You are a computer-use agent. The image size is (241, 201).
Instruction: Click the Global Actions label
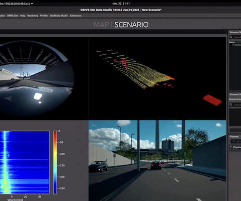pyautogui.click(x=235, y=99)
